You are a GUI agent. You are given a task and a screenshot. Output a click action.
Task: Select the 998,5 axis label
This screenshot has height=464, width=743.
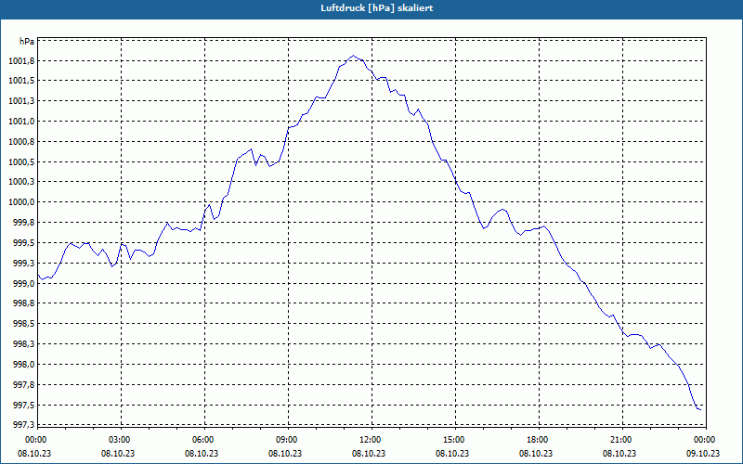click(24, 324)
